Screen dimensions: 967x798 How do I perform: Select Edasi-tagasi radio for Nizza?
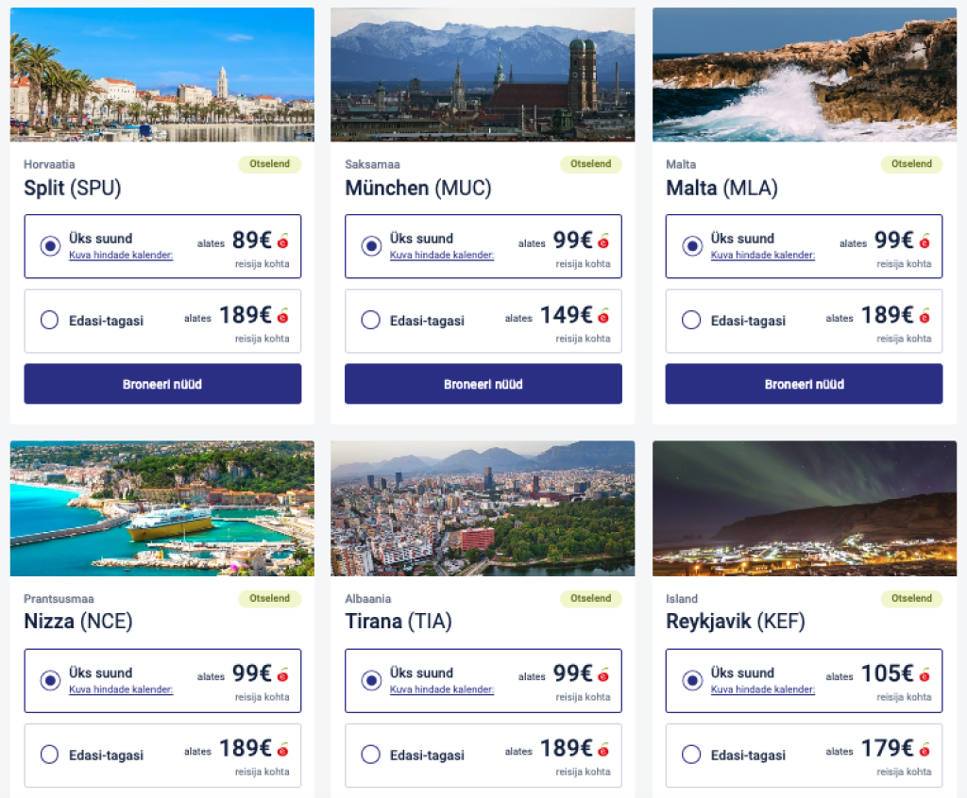[50, 755]
